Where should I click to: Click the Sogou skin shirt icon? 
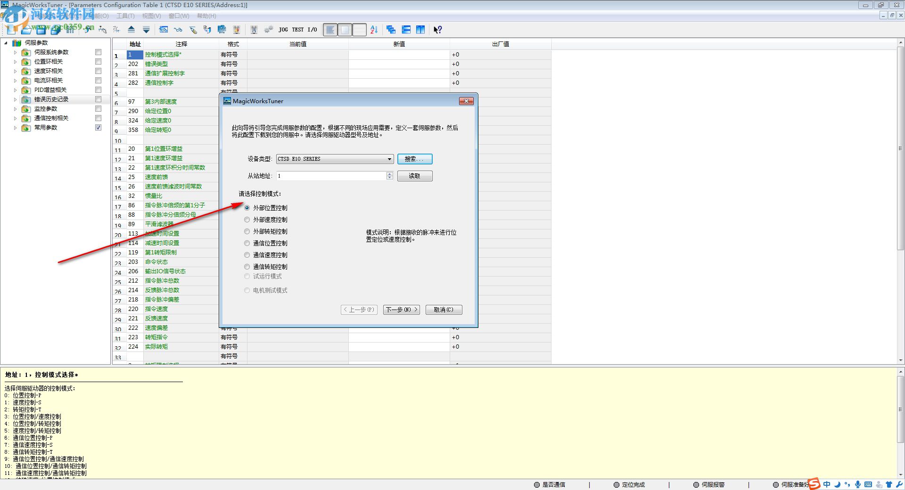[x=889, y=484]
